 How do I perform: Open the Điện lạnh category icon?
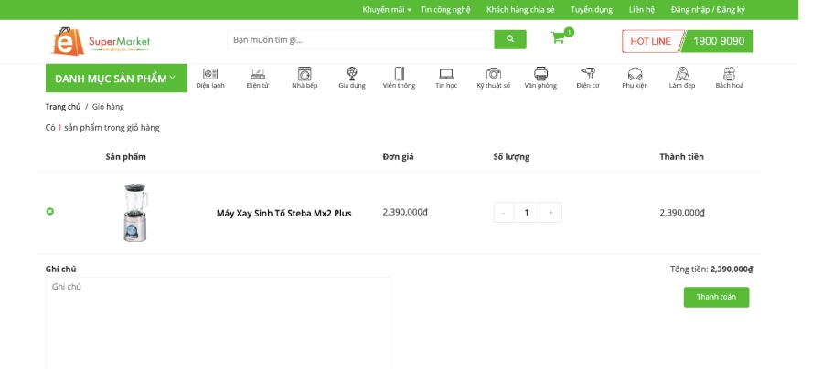[x=210, y=74]
